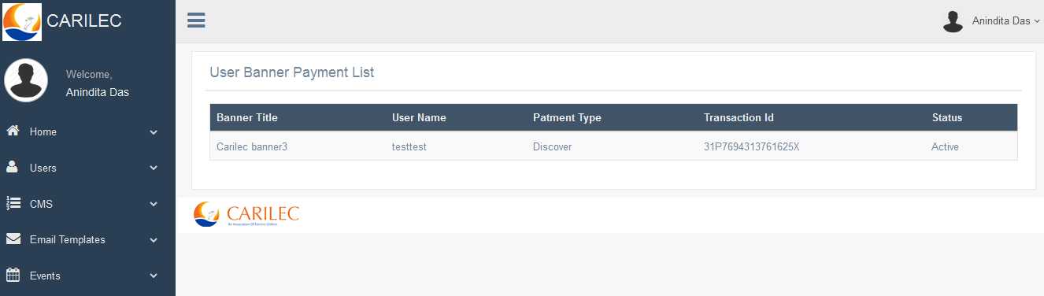1044x296 pixels.
Task: Click the Status column header
Action: tap(947, 117)
